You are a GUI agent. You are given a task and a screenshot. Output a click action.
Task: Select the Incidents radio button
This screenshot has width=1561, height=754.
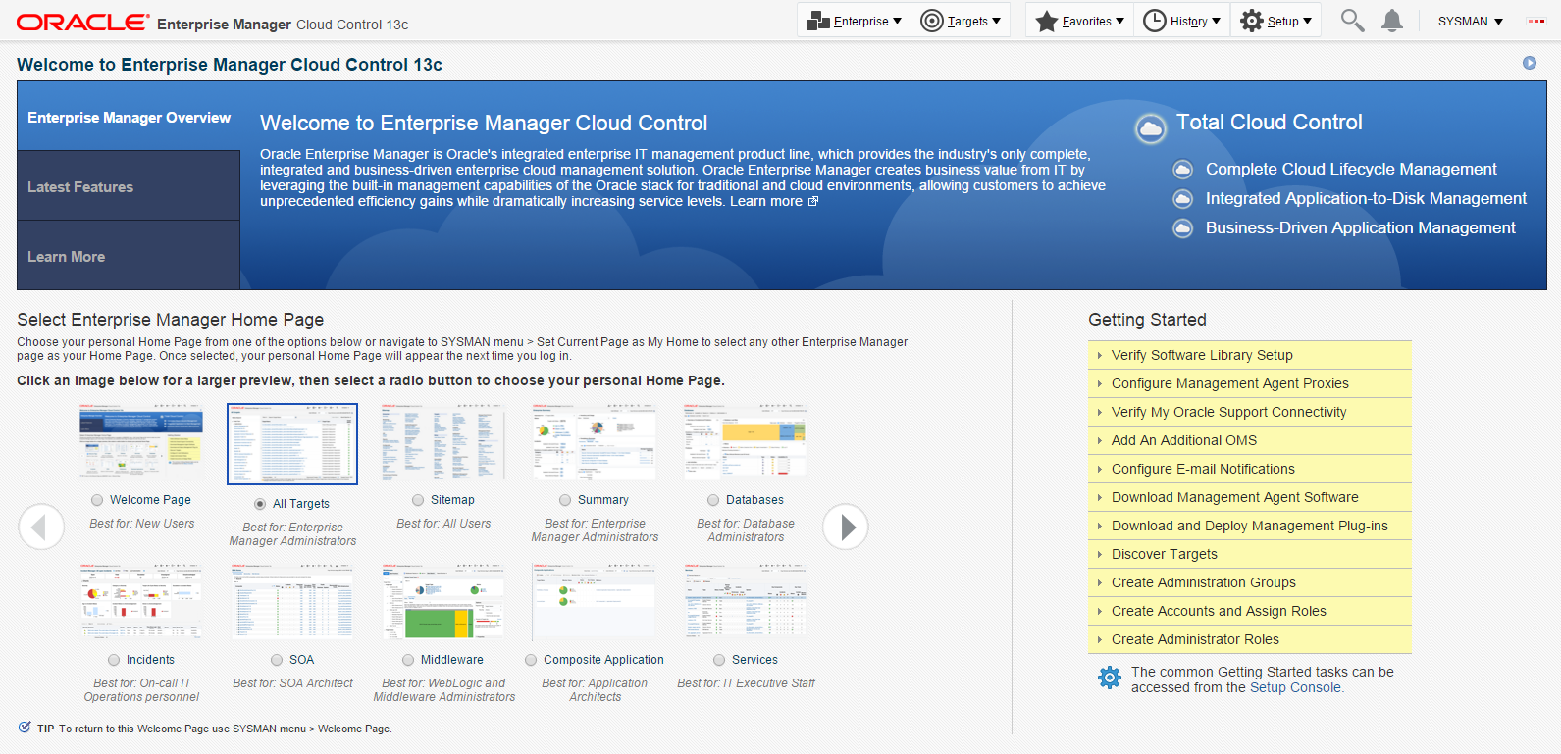(114, 660)
